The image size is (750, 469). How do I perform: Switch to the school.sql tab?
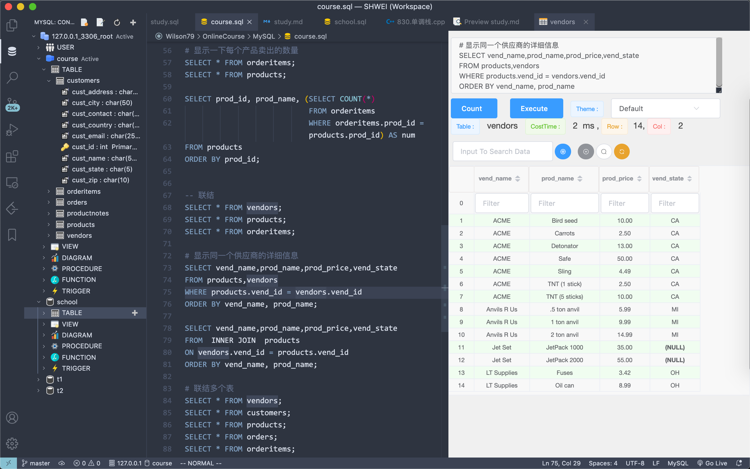coord(350,22)
